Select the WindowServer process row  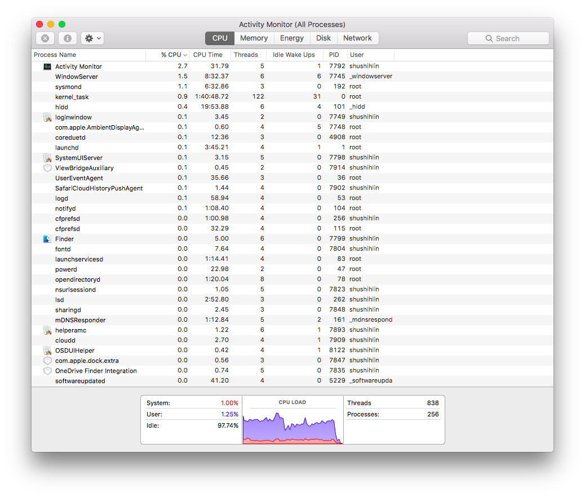click(292, 77)
